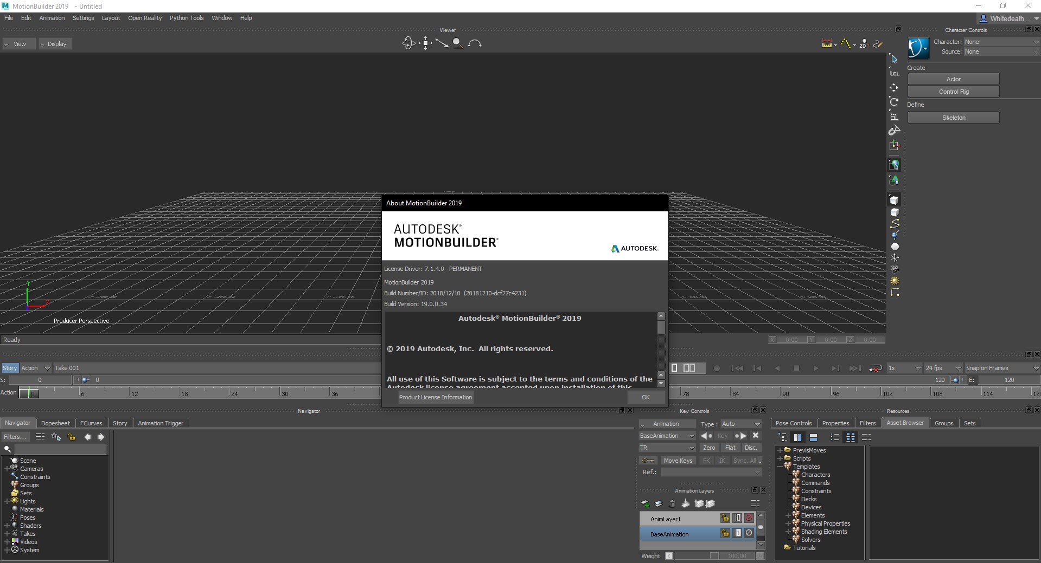Open the interpolation Type dropdown set to Auto
This screenshot has width=1041, height=563.
tap(741, 424)
